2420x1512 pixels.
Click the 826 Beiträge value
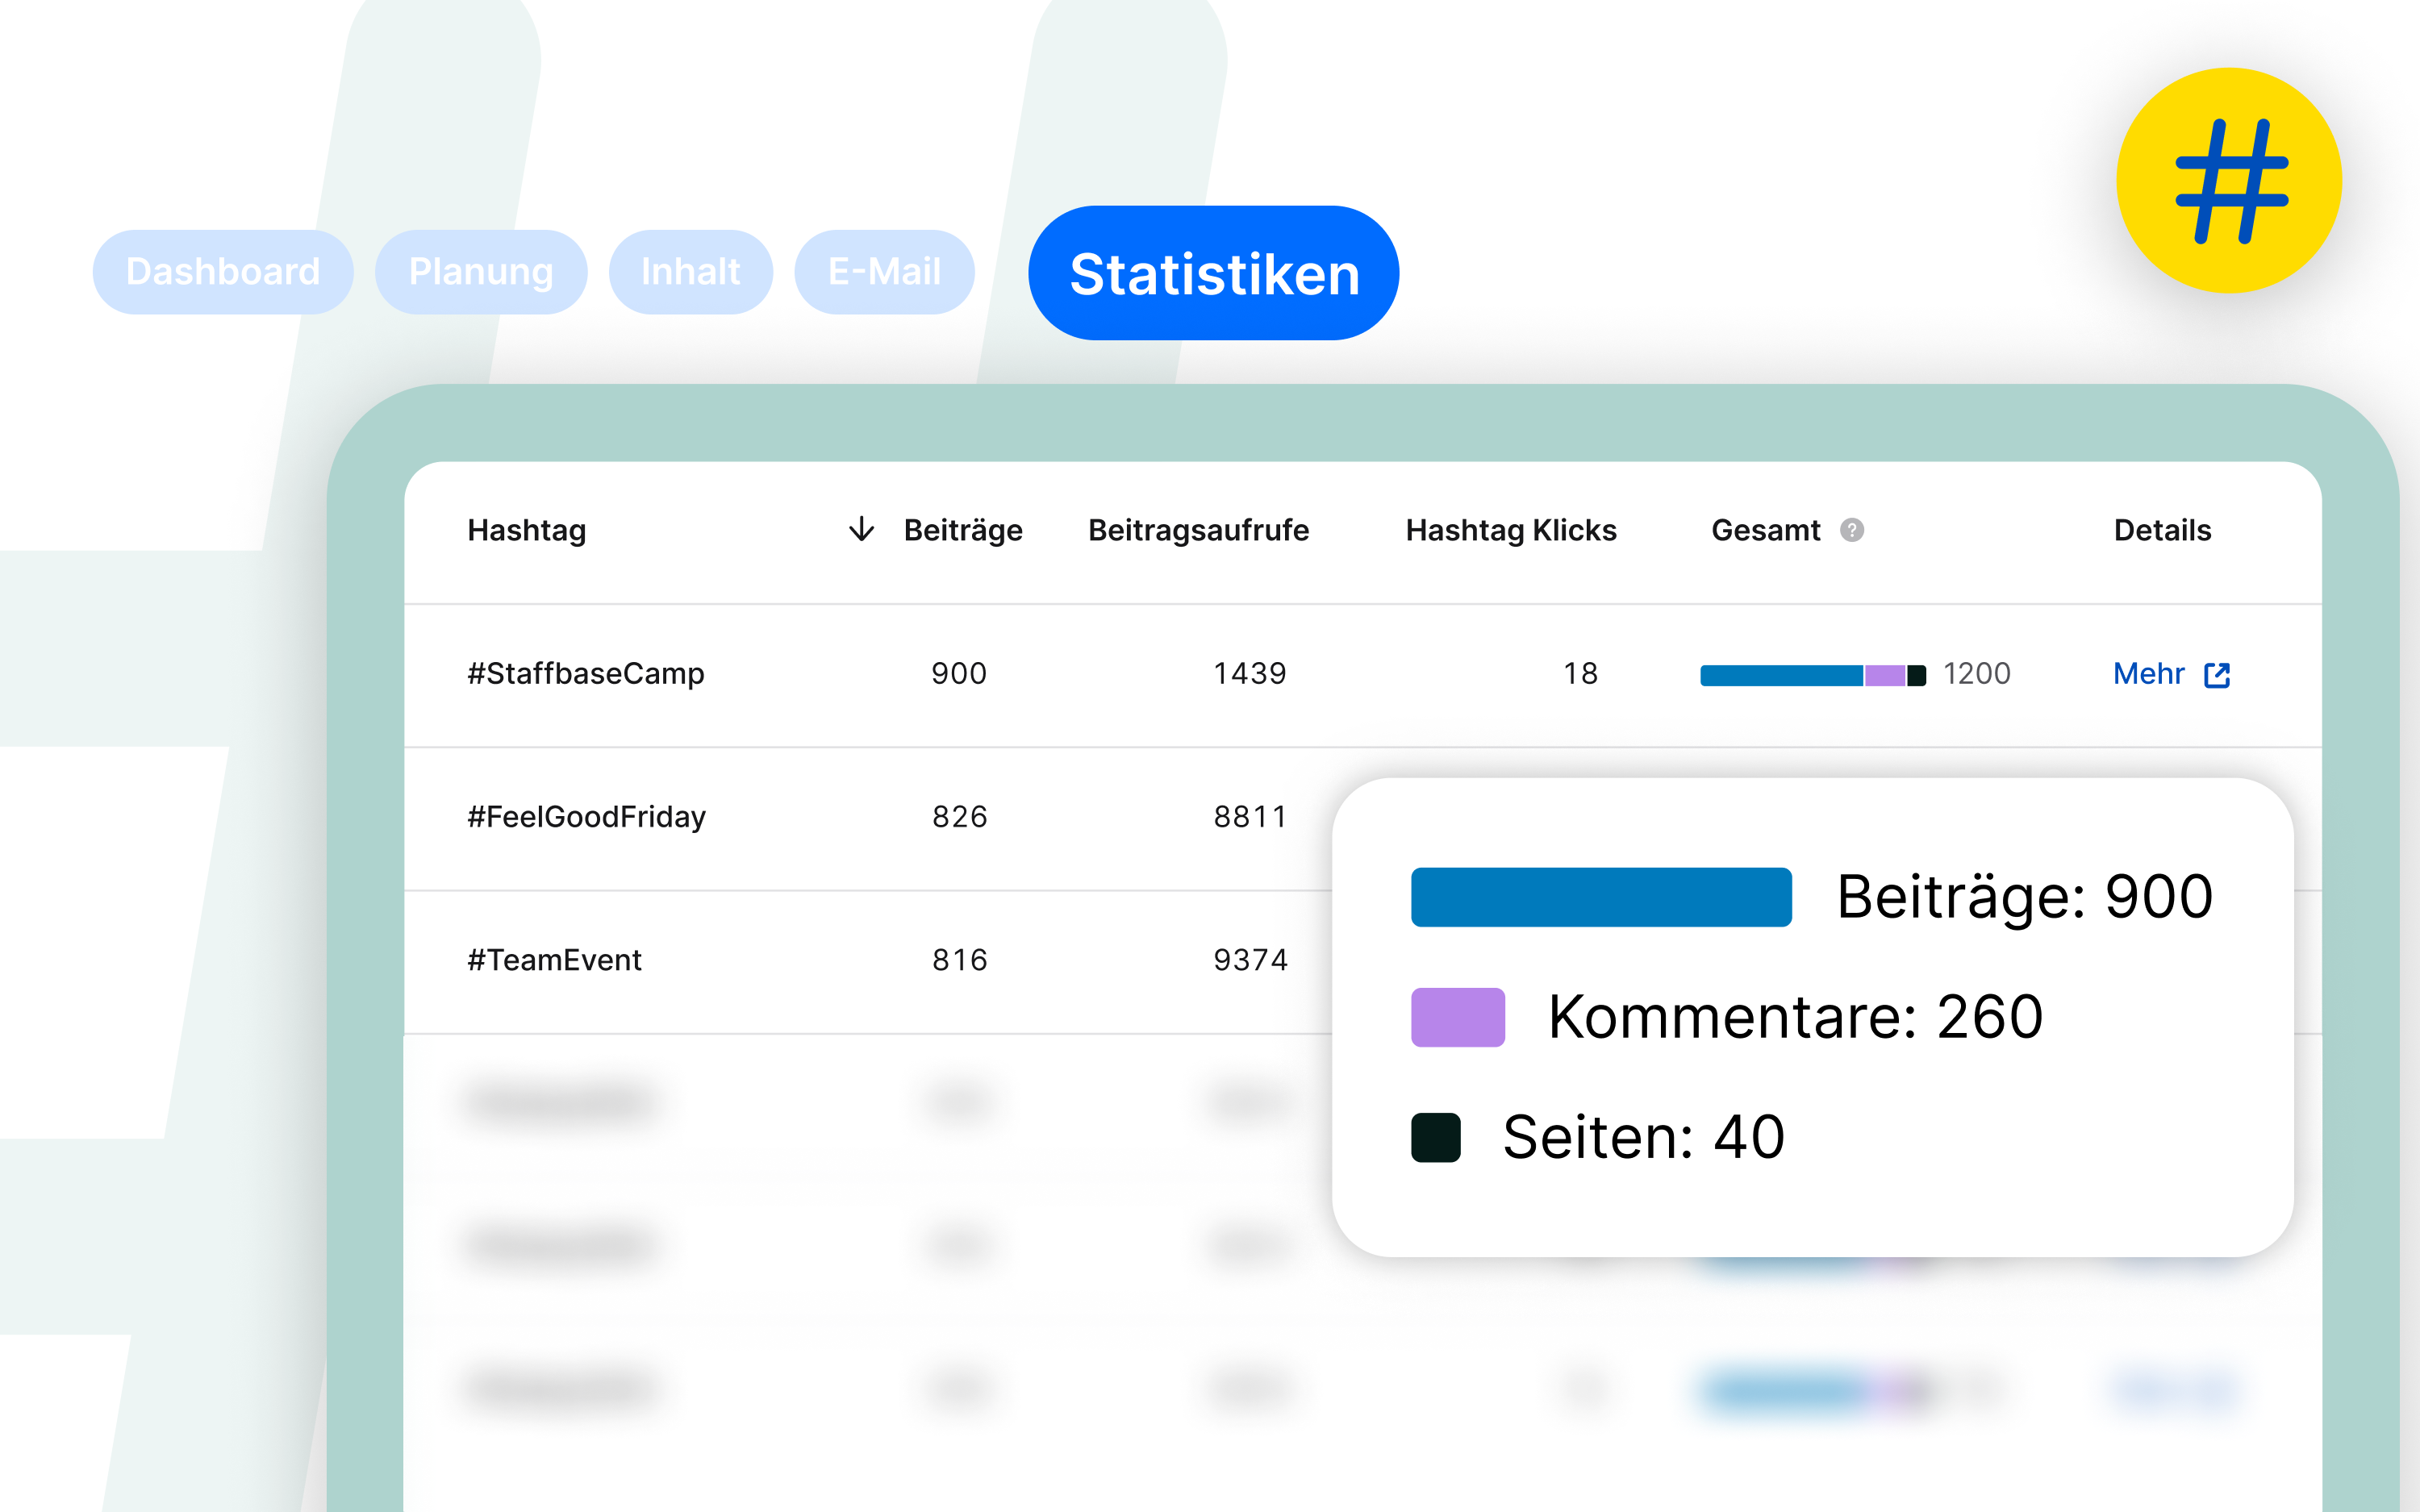point(960,817)
